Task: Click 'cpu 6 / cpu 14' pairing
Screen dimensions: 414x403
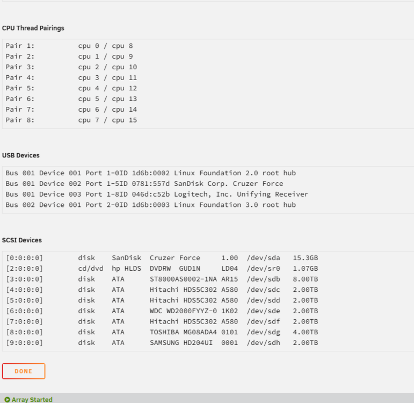Action: [107, 110]
